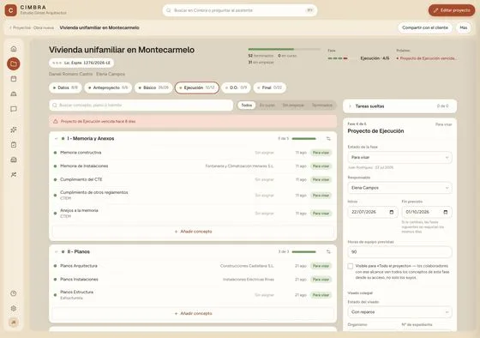Click the swap icon on II - Planos
Image resolution: width=480 pixels, height=338 pixels.
[x=328, y=251]
